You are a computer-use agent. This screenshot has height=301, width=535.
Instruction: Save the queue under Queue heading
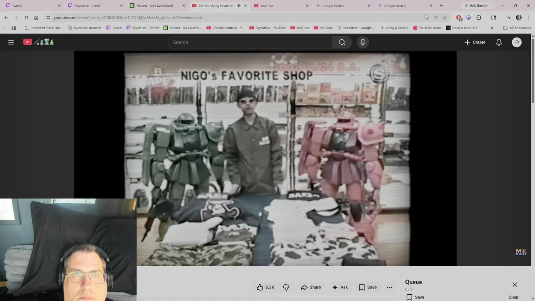pos(415,297)
